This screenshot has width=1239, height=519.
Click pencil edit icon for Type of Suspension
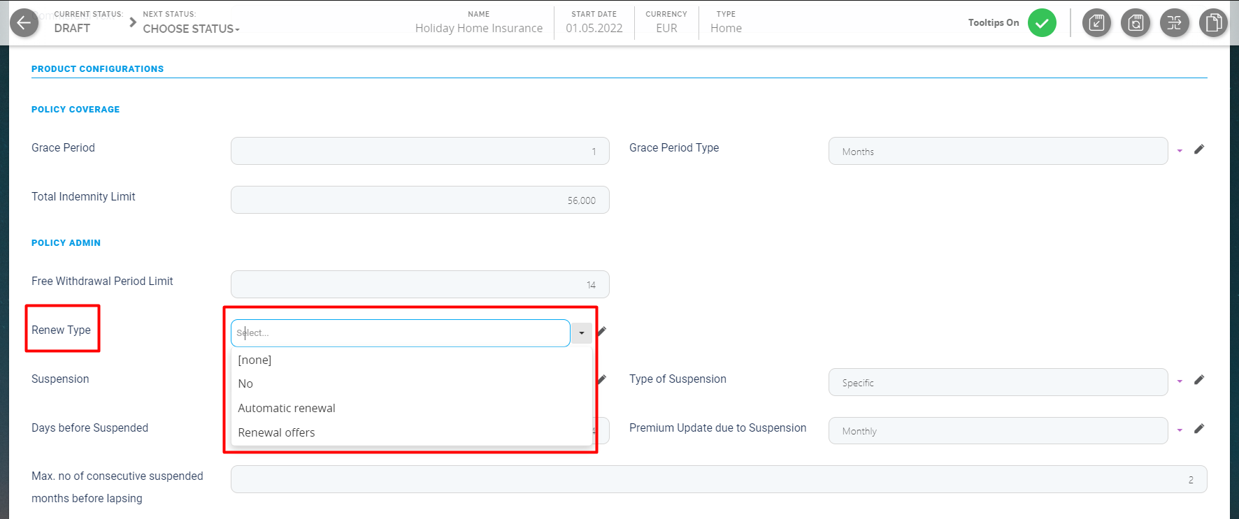pyautogui.click(x=1199, y=380)
